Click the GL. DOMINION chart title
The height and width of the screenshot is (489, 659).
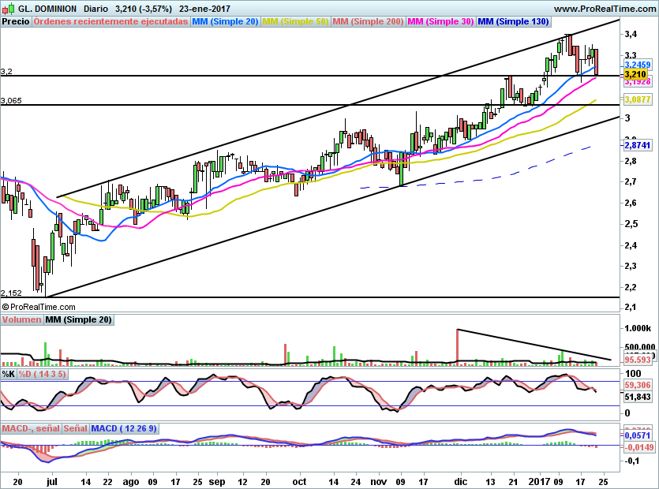point(47,9)
